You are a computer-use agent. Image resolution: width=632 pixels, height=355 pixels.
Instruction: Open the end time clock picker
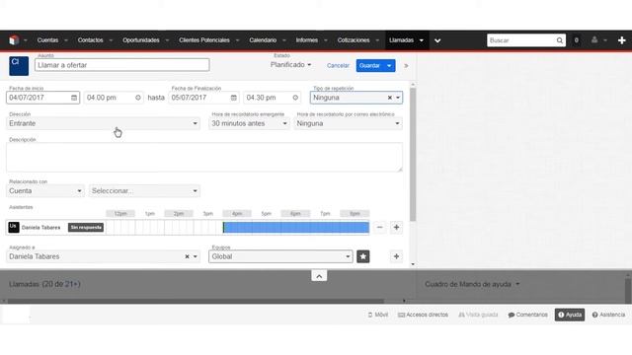coord(295,98)
